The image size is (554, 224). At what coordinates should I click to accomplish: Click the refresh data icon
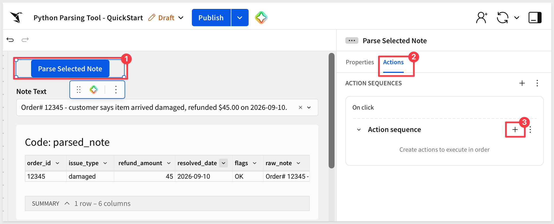[x=502, y=18]
